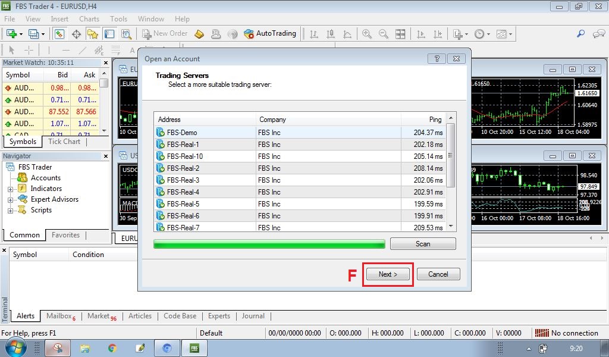
Task: Open the Strategy Tester magnifier icon
Action: click(126, 34)
